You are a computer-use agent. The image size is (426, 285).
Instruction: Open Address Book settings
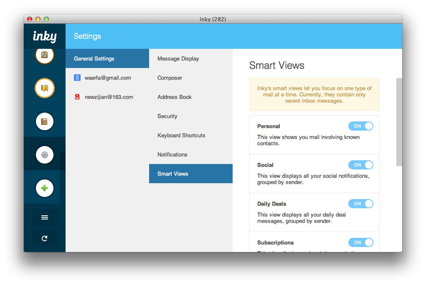tap(191, 97)
